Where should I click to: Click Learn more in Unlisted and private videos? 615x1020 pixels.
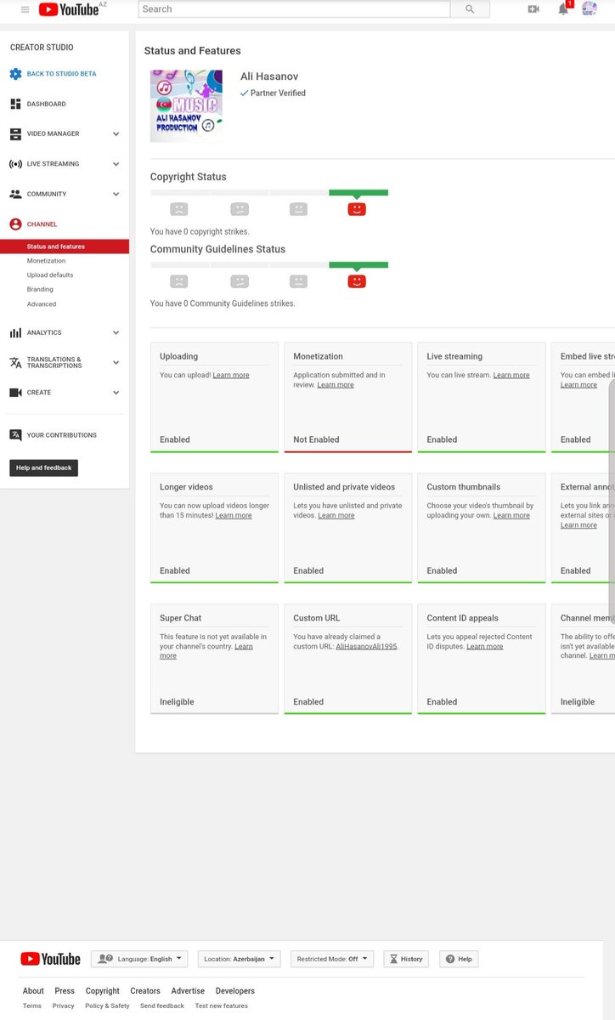pos(336,516)
